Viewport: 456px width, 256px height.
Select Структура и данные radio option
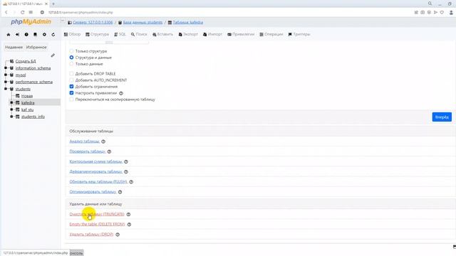(x=71, y=58)
